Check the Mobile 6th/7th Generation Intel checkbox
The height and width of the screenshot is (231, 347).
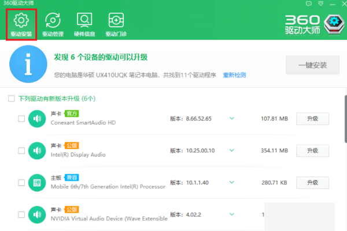21,182
